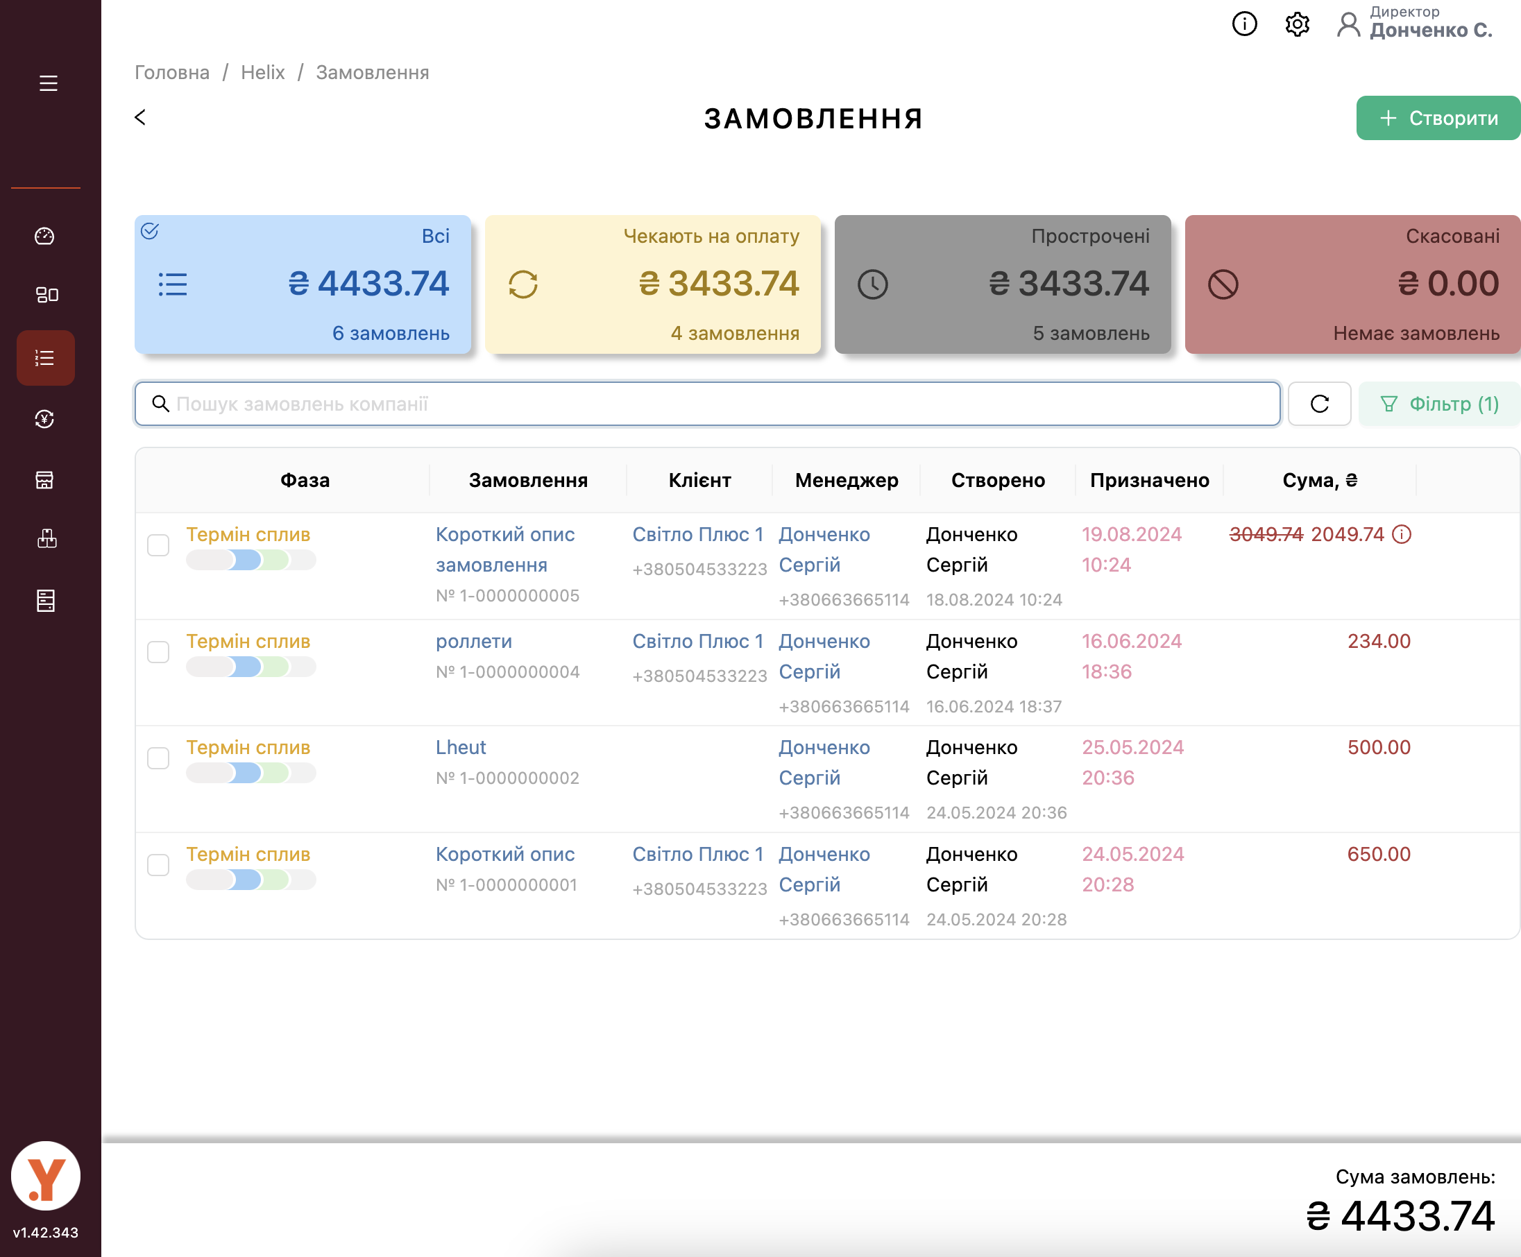
Task: Tick checkbox for роллети order row
Action: pos(158,651)
